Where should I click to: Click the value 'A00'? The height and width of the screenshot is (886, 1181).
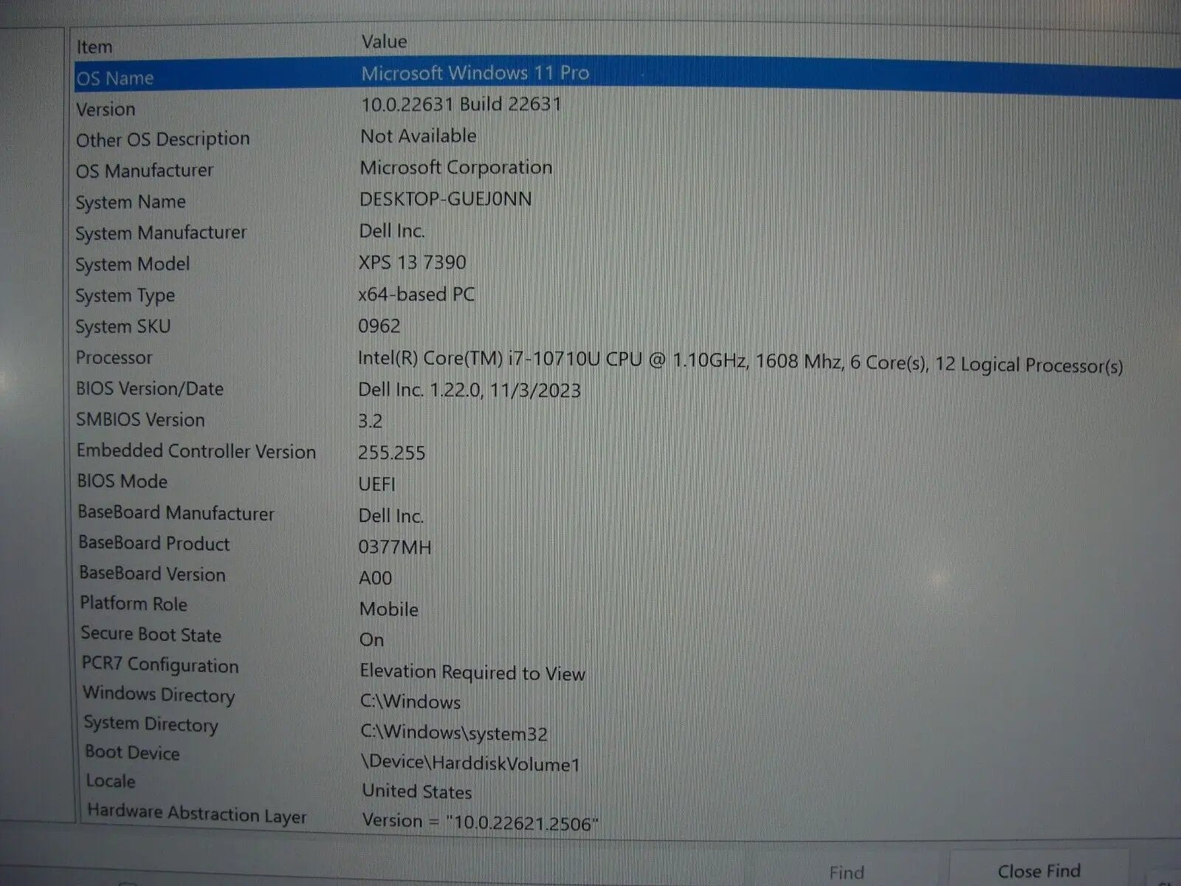[x=376, y=577]
